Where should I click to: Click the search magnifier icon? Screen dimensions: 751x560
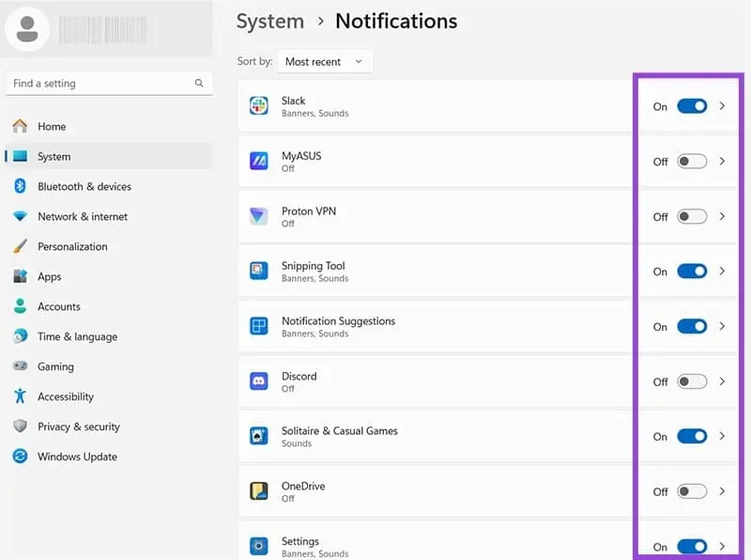click(x=199, y=83)
